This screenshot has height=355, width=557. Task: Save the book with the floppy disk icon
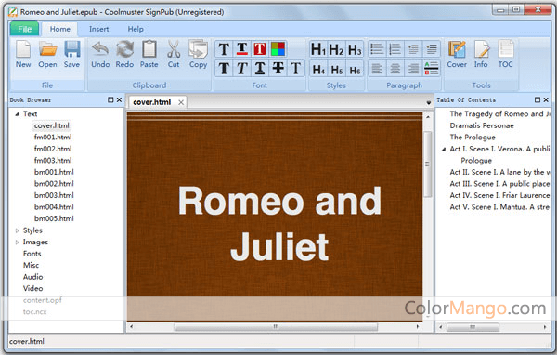point(71,54)
